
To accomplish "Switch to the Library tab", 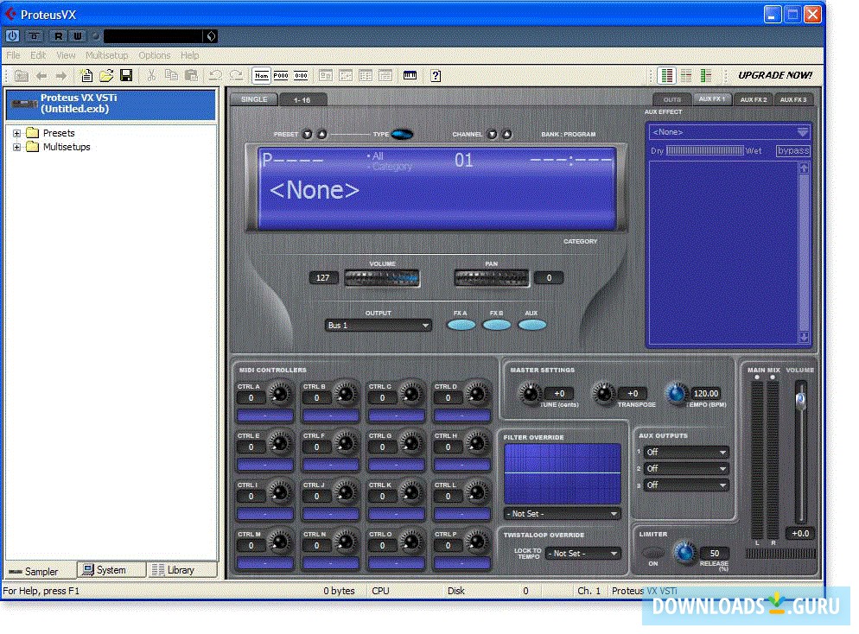I will click(181, 570).
